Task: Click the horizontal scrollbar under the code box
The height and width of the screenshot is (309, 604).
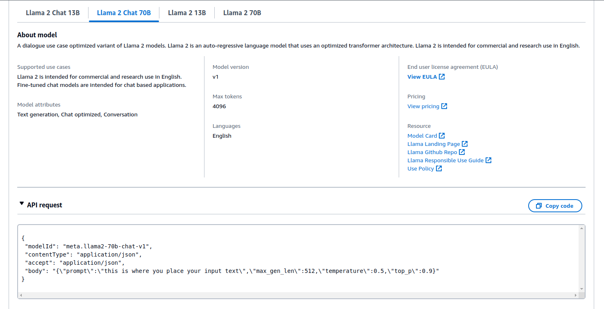Action: [x=287, y=295]
